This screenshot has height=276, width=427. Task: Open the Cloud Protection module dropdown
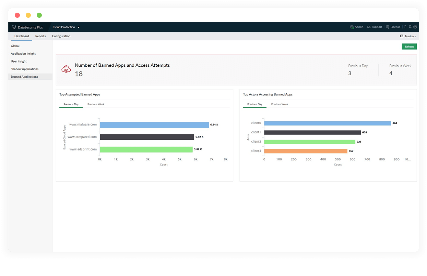coord(66,27)
